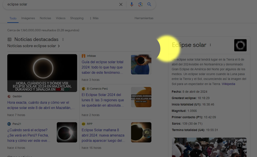The height and width of the screenshot is (157, 257).
Task: Open three-dot menu beside Noticias destacadas
Action: click(x=63, y=39)
